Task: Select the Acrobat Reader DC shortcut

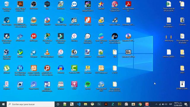Action: pyautogui.click(x=128, y=6)
